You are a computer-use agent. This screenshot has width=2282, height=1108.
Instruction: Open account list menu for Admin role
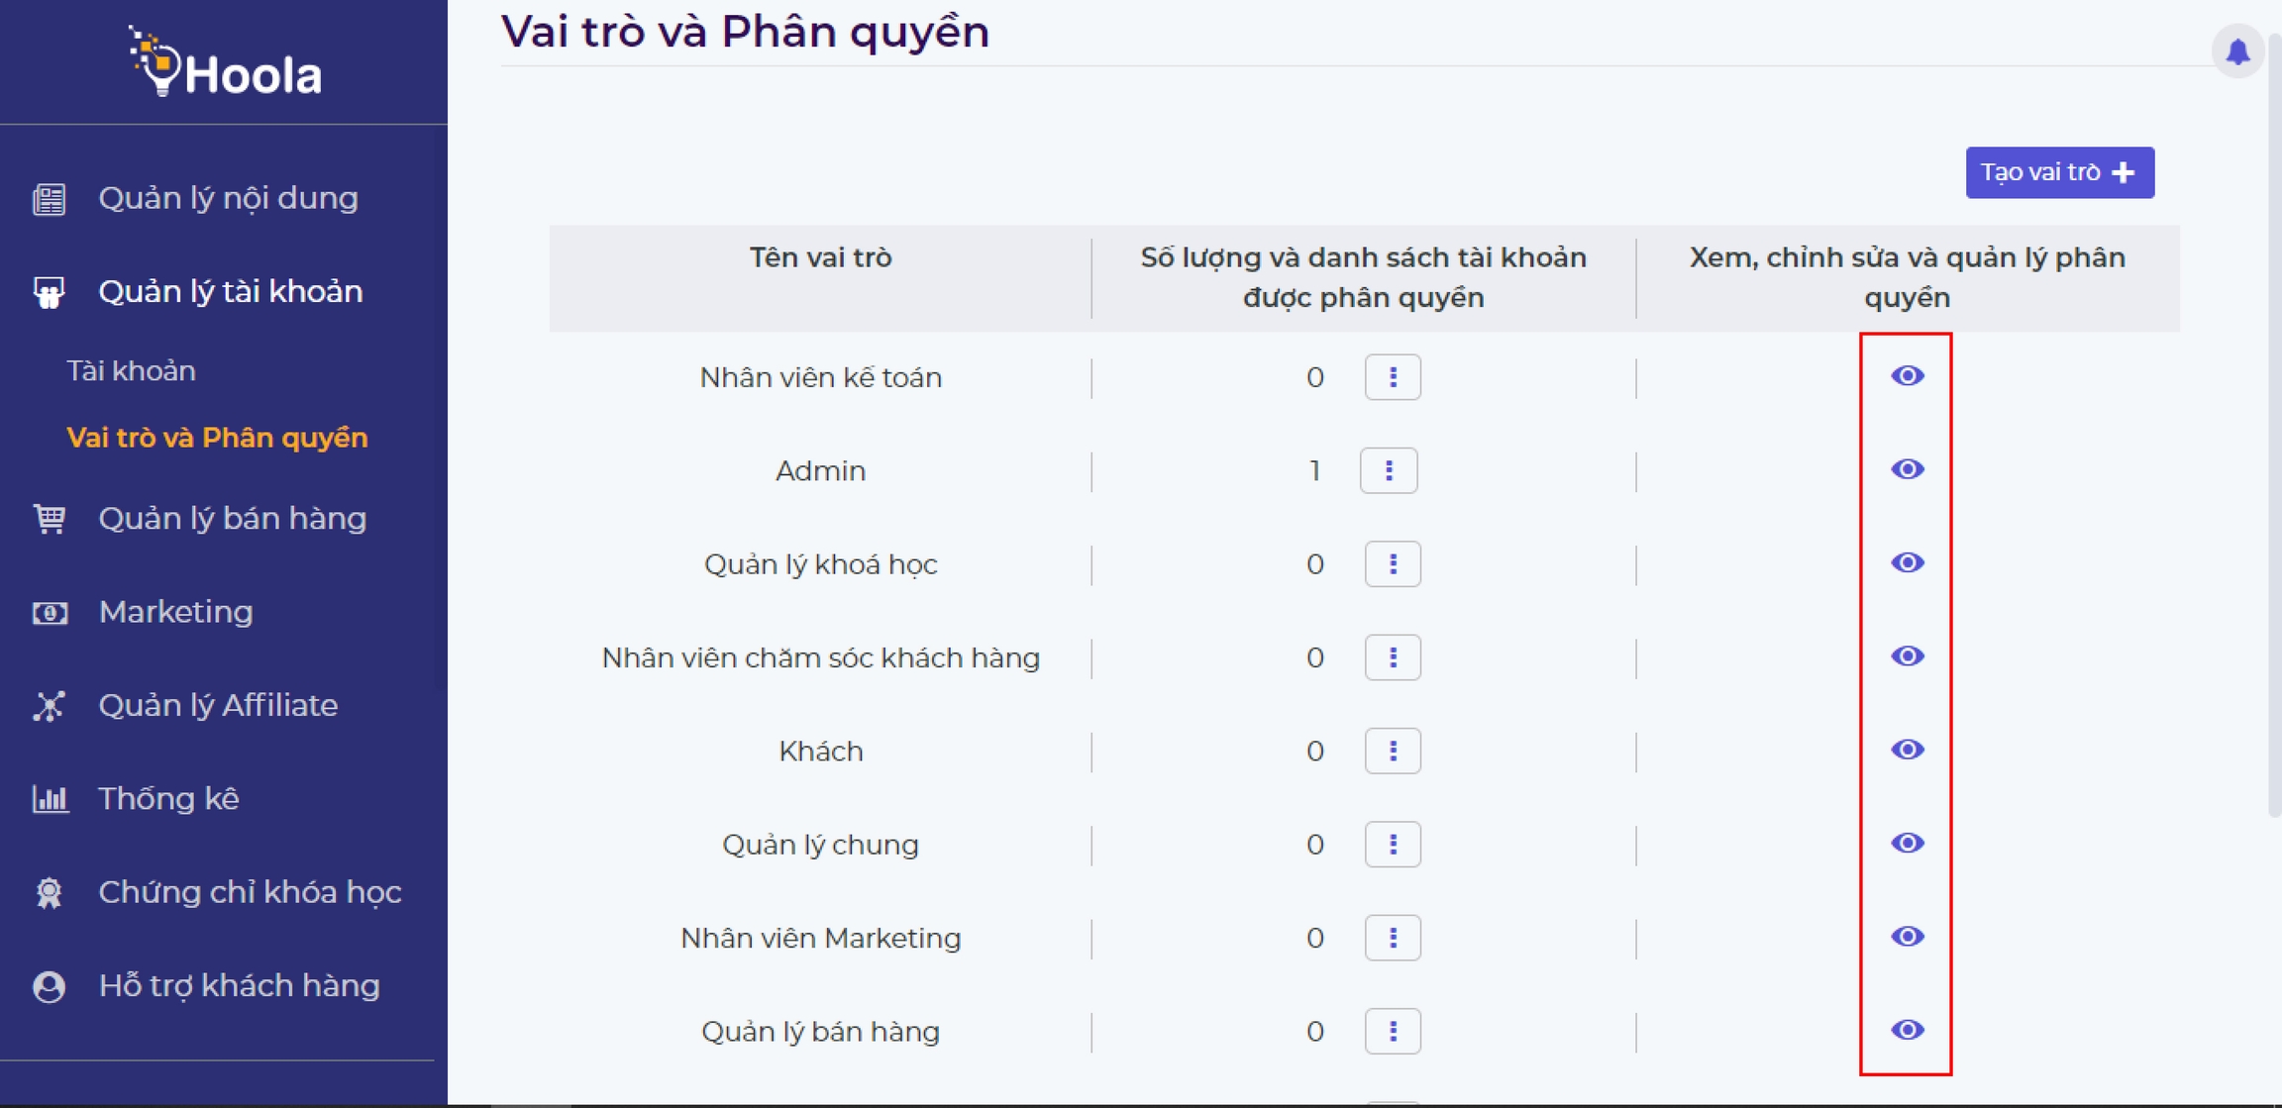coord(1389,470)
